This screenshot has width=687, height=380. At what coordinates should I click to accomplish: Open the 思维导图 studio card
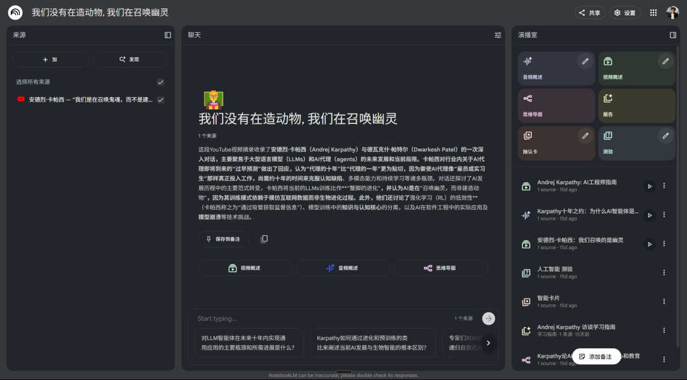pyautogui.click(x=557, y=106)
